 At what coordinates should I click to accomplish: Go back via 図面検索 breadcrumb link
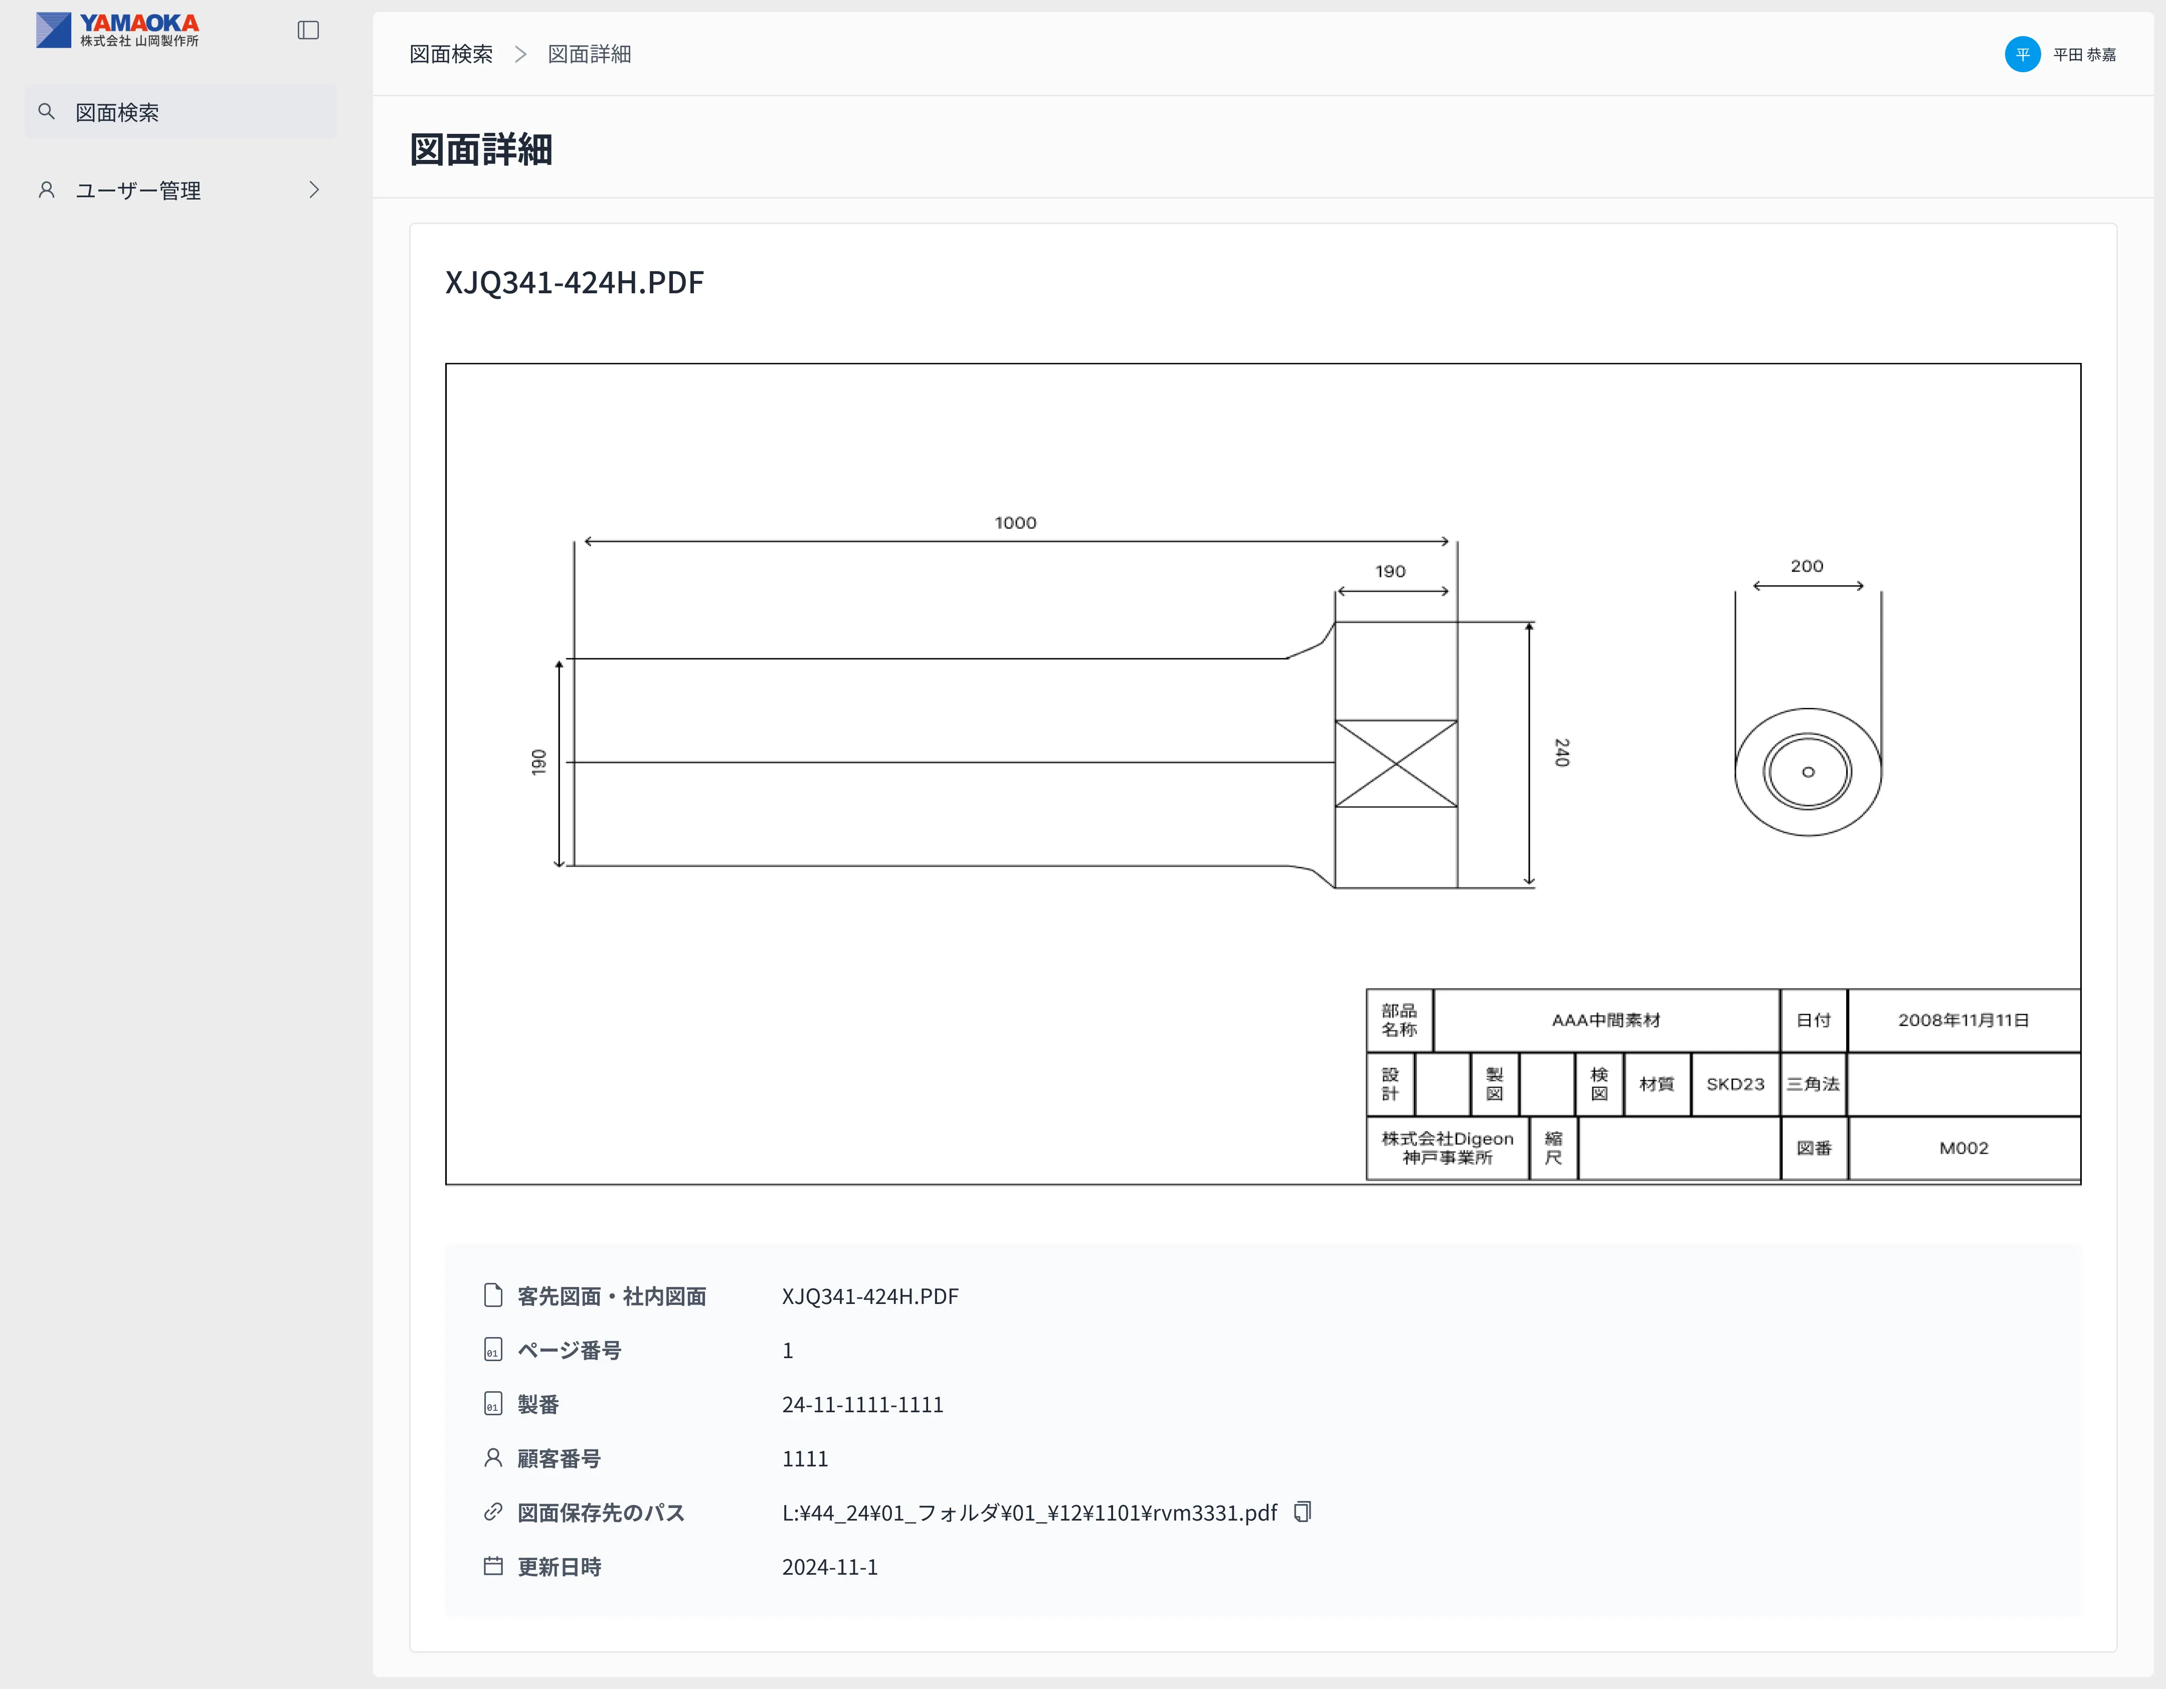451,55
